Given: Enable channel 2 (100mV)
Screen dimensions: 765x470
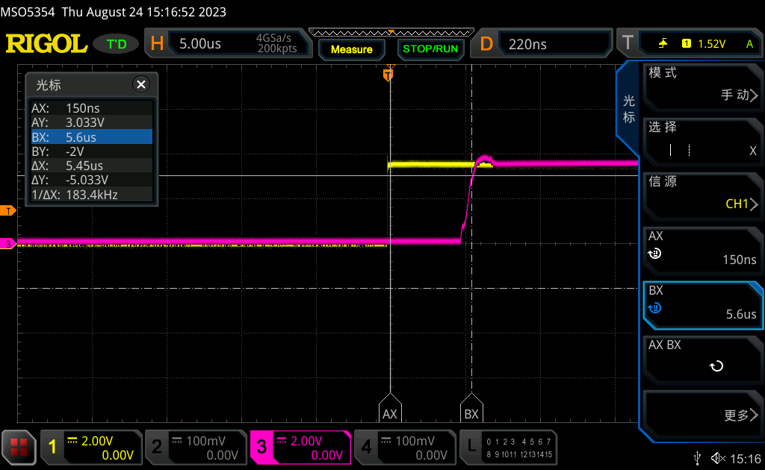Looking at the screenshot, I should tap(196, 446).
